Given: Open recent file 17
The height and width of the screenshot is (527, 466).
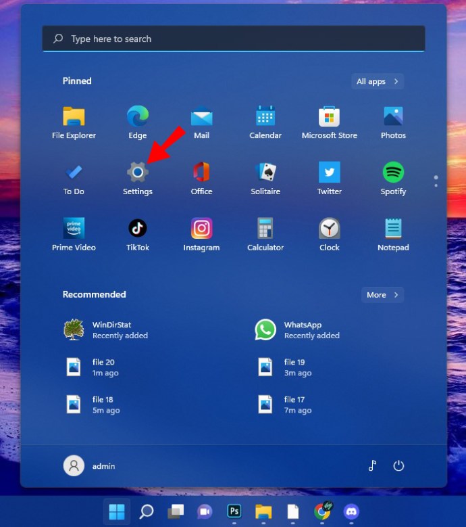Looking at the screenshot, I should tap(284, 405).
